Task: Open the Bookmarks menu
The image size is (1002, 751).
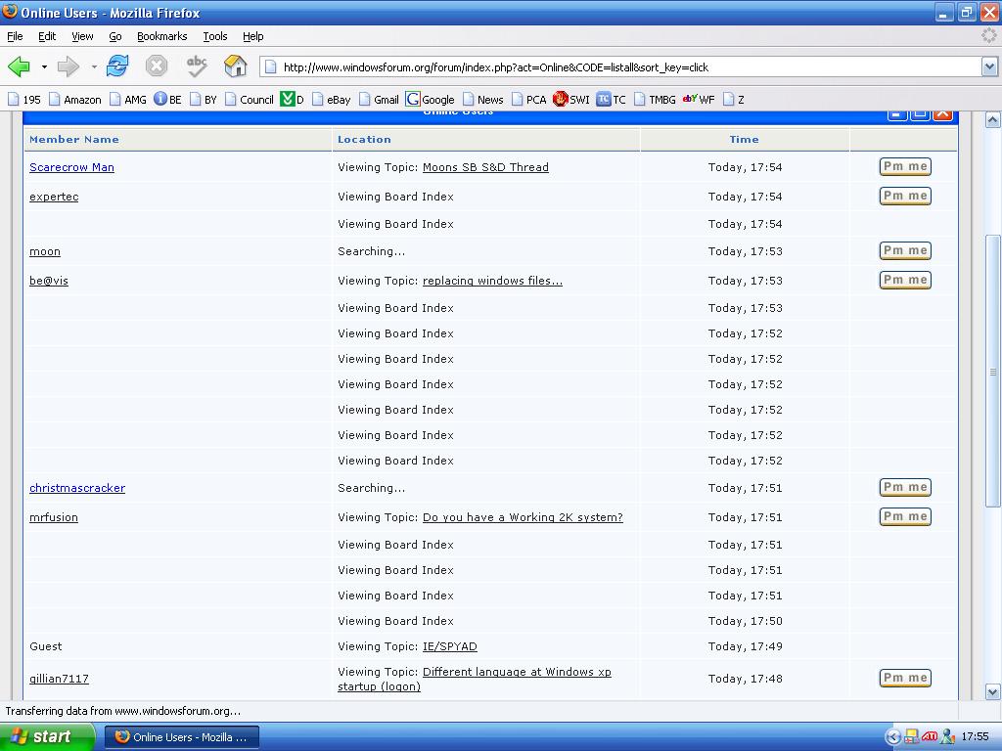Action: tap(162, 36)
